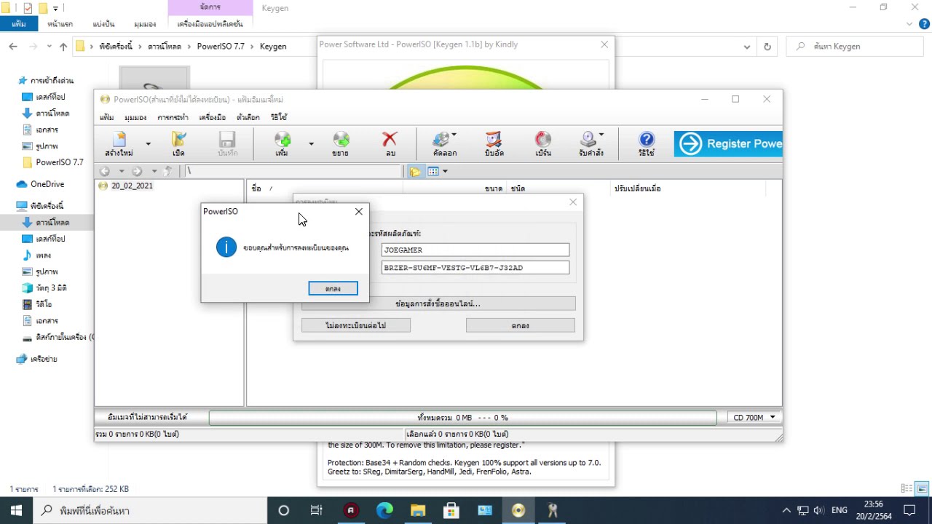Click Continue Unregistered (ไม่ลงทะเบียนต่อไป) button
This screenshot has height=524, width=932.
point(356,325)
